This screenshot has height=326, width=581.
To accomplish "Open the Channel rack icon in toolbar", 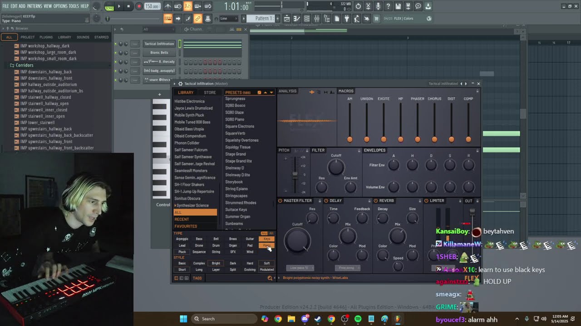I will click(306, 19).
